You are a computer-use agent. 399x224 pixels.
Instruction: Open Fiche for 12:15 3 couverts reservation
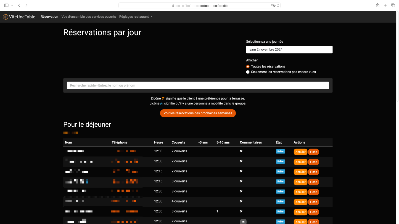click(x=313, y=182)
